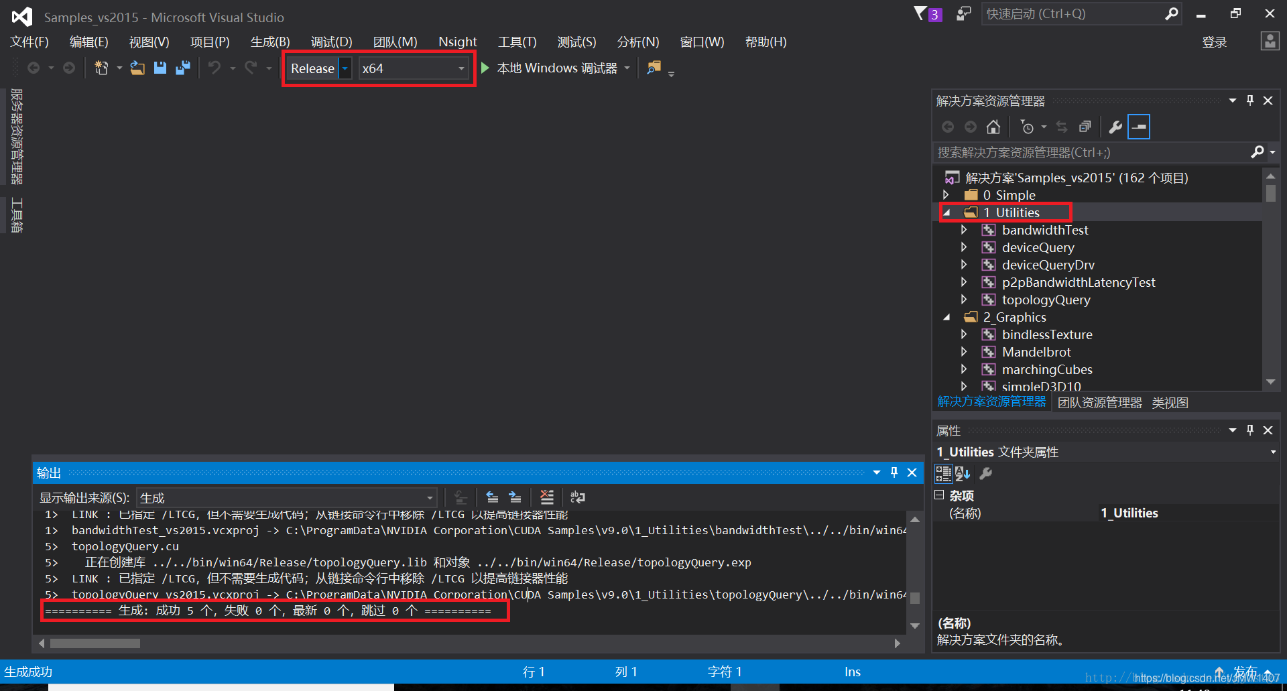Click the Save floppy disk icon
This screenshot has width=1287, height=691.
[160, 68]
